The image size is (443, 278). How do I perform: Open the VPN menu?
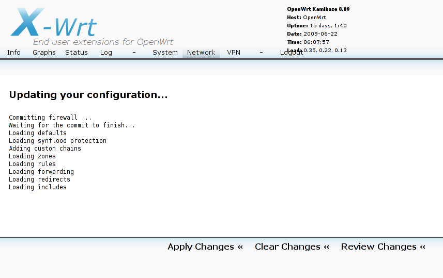(234, 53)
